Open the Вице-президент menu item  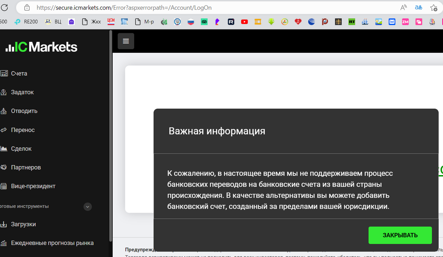[x=33, y=186]
